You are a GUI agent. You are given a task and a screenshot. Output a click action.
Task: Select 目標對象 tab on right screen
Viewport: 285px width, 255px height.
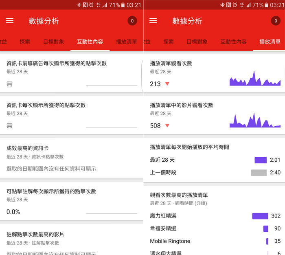197,42
